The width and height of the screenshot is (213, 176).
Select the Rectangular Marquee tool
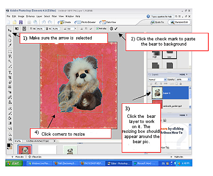[x=10, y=52]
